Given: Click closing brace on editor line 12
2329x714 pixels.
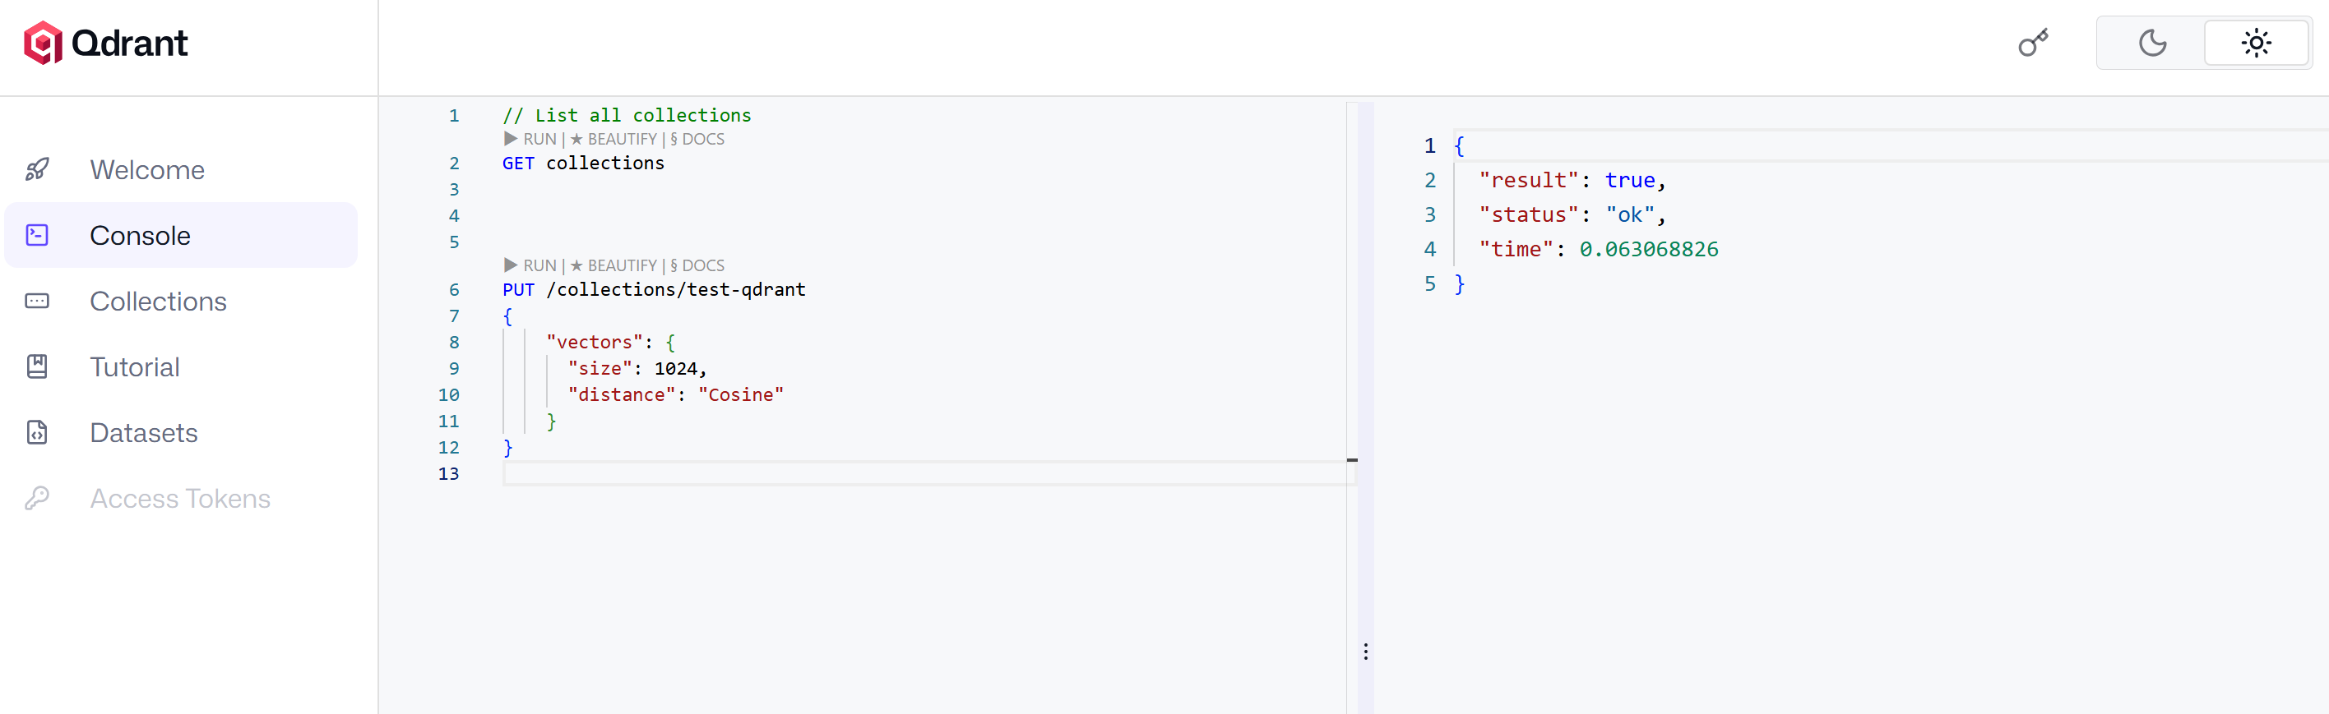Looking at the screenshot, I should point(507,447).
